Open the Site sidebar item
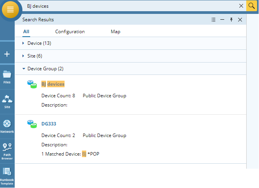Image resolution: width=259 pixels, height=188 pixels. pyautogui.click(x=7, y=101)
